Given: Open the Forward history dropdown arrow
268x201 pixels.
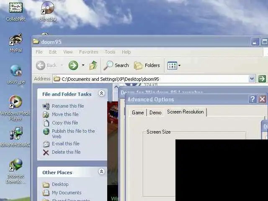Looking at the screenshot, I should (x=83, y=65).
